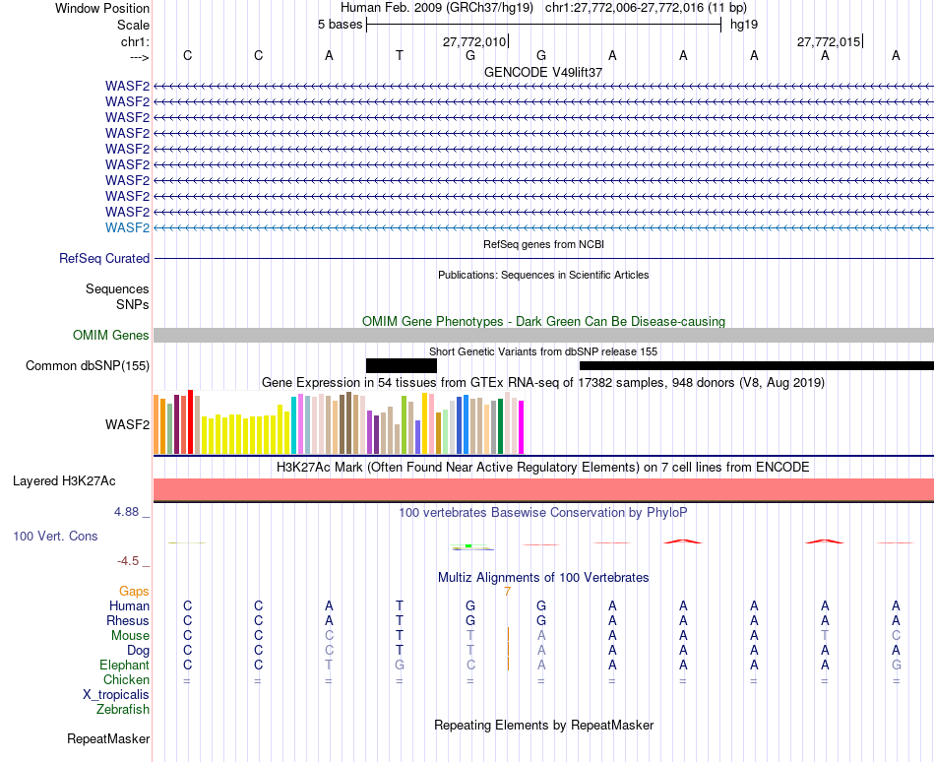Click the 27,772,010 ruler position
The image size is (935, 762).
[474, 41]
